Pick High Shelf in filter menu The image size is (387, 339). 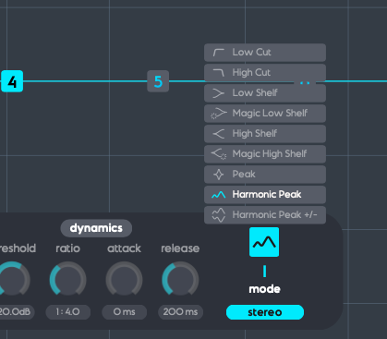coord(265,134)
